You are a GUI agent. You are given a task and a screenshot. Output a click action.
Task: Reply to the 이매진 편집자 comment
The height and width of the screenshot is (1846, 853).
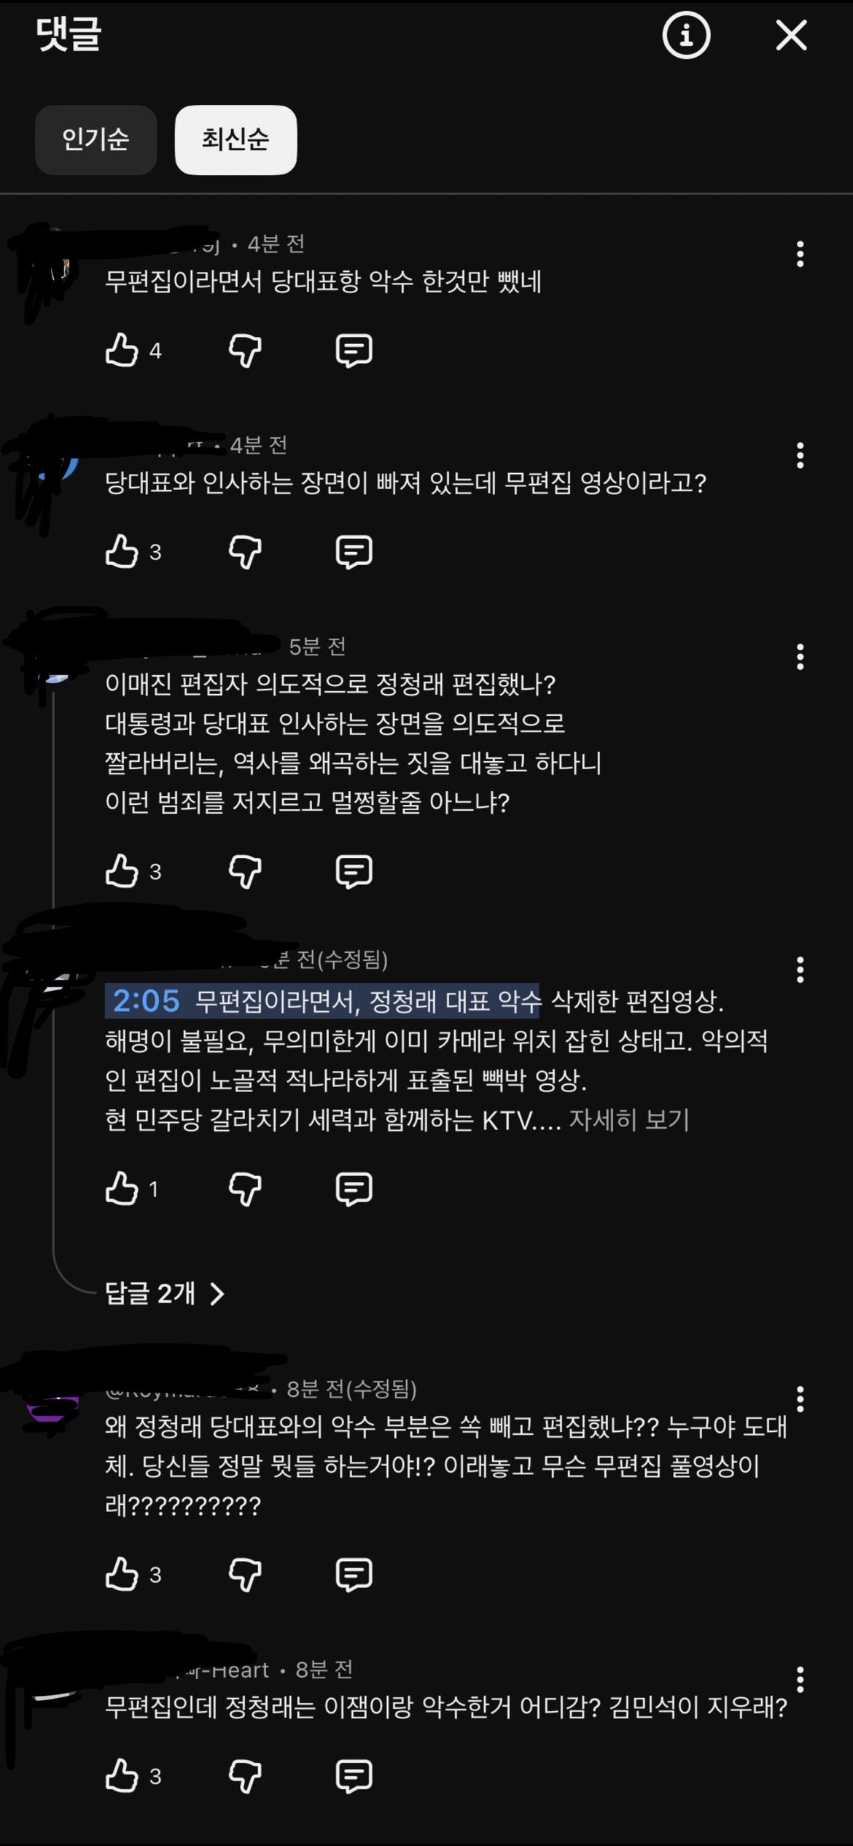pyautogui.click(x=354, y=871)
